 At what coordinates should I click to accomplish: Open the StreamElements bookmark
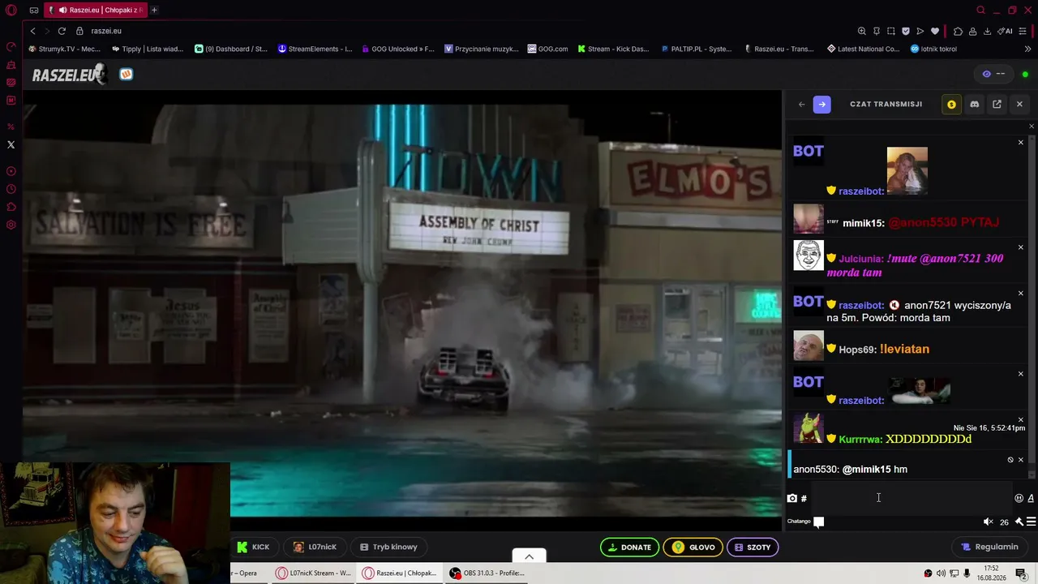[315, 49]
